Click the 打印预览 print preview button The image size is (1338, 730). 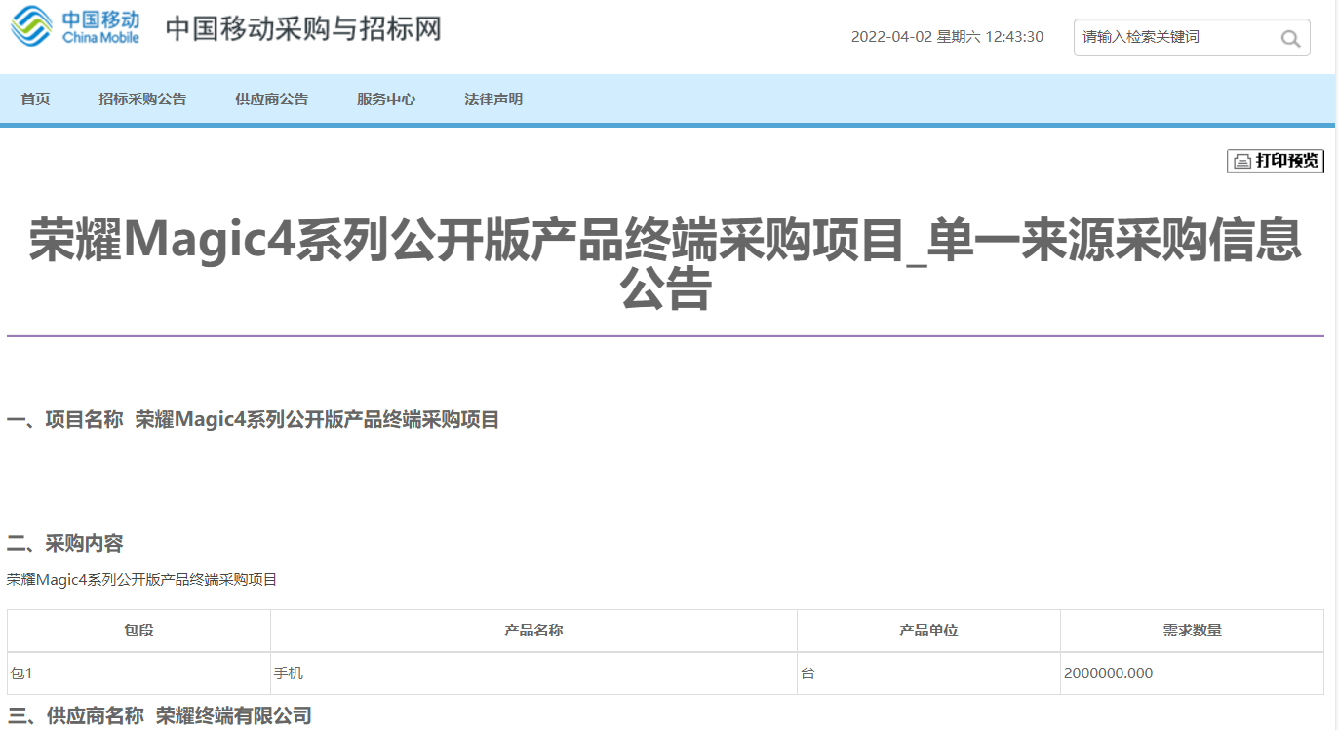pos(1276,161)
